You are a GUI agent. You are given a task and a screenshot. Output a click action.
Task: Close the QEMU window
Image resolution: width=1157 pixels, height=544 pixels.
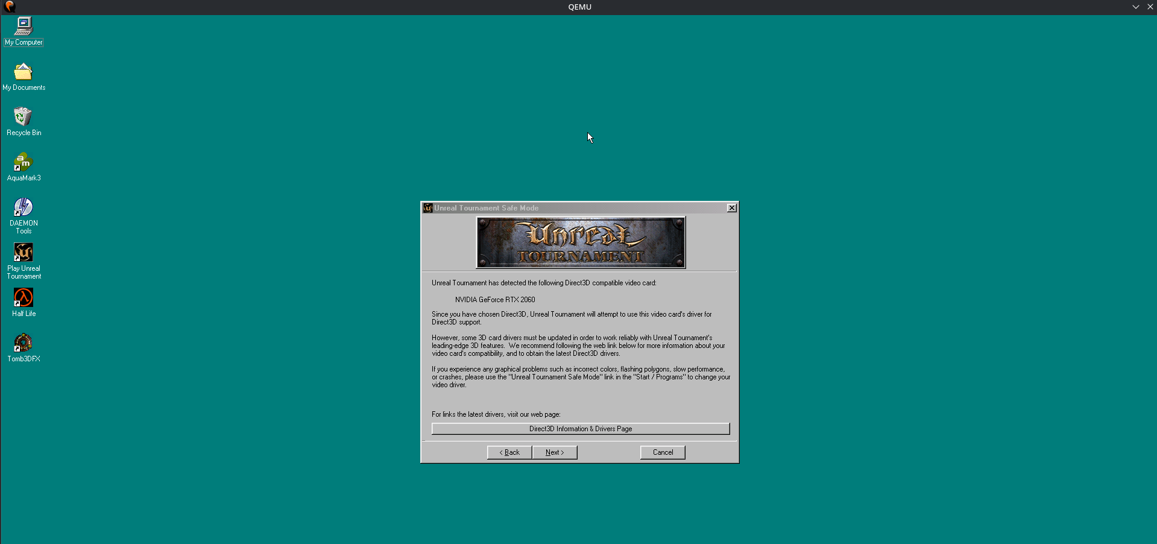pyautogui.click(x=1150, y=7)
